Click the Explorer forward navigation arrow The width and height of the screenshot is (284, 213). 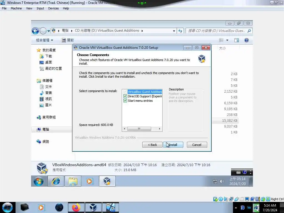(43, 31)
